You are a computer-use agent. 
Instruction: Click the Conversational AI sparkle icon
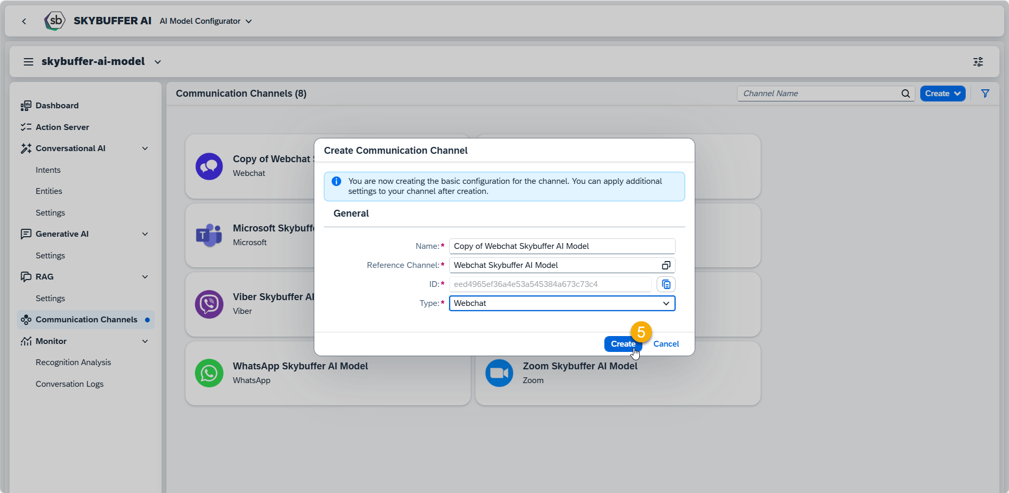(26, 148)
